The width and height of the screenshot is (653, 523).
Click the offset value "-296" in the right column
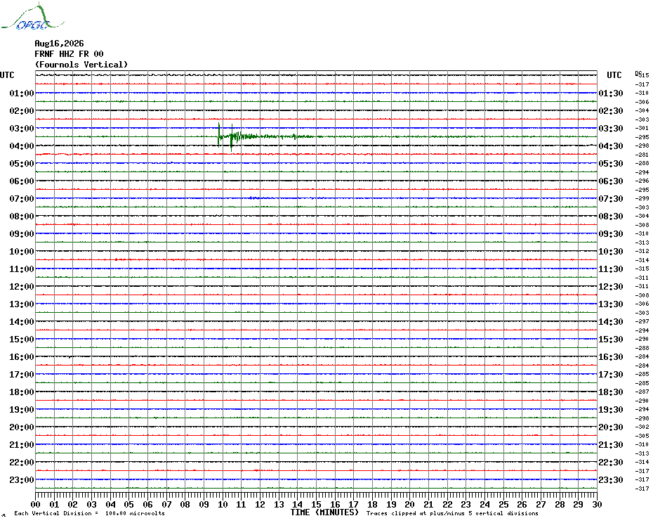click(x=642, y=181)
